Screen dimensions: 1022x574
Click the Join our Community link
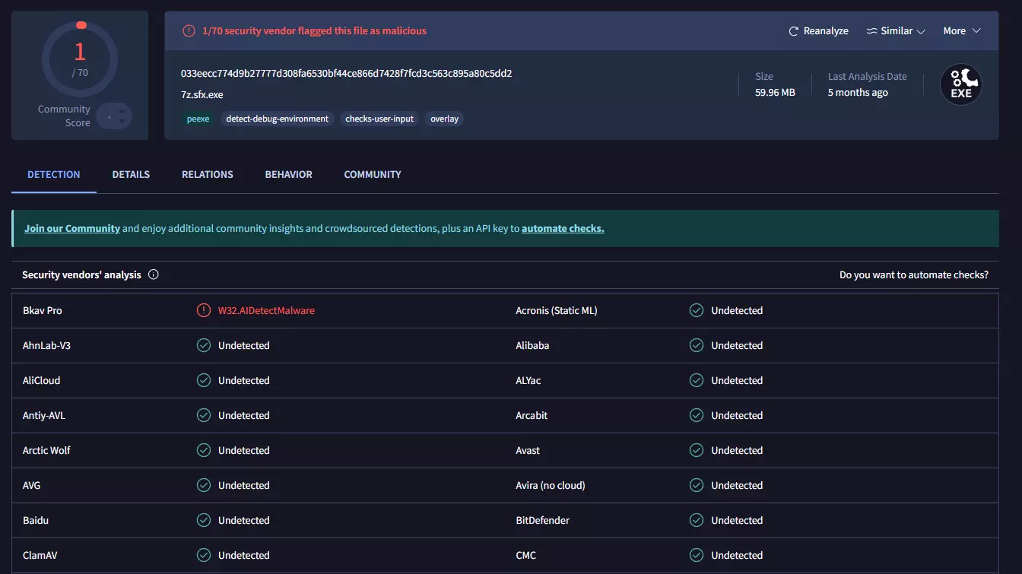coord(72,228)
